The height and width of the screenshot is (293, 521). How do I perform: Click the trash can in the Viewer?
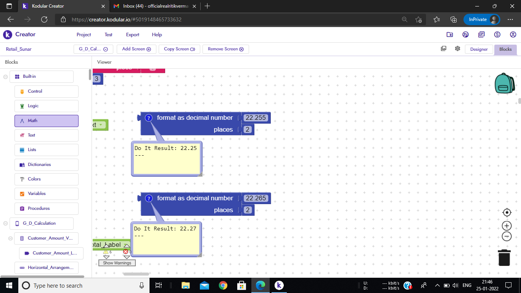[x=504, y=258]
